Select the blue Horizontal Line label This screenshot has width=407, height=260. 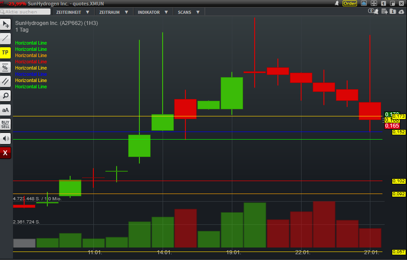coord(31,74)
